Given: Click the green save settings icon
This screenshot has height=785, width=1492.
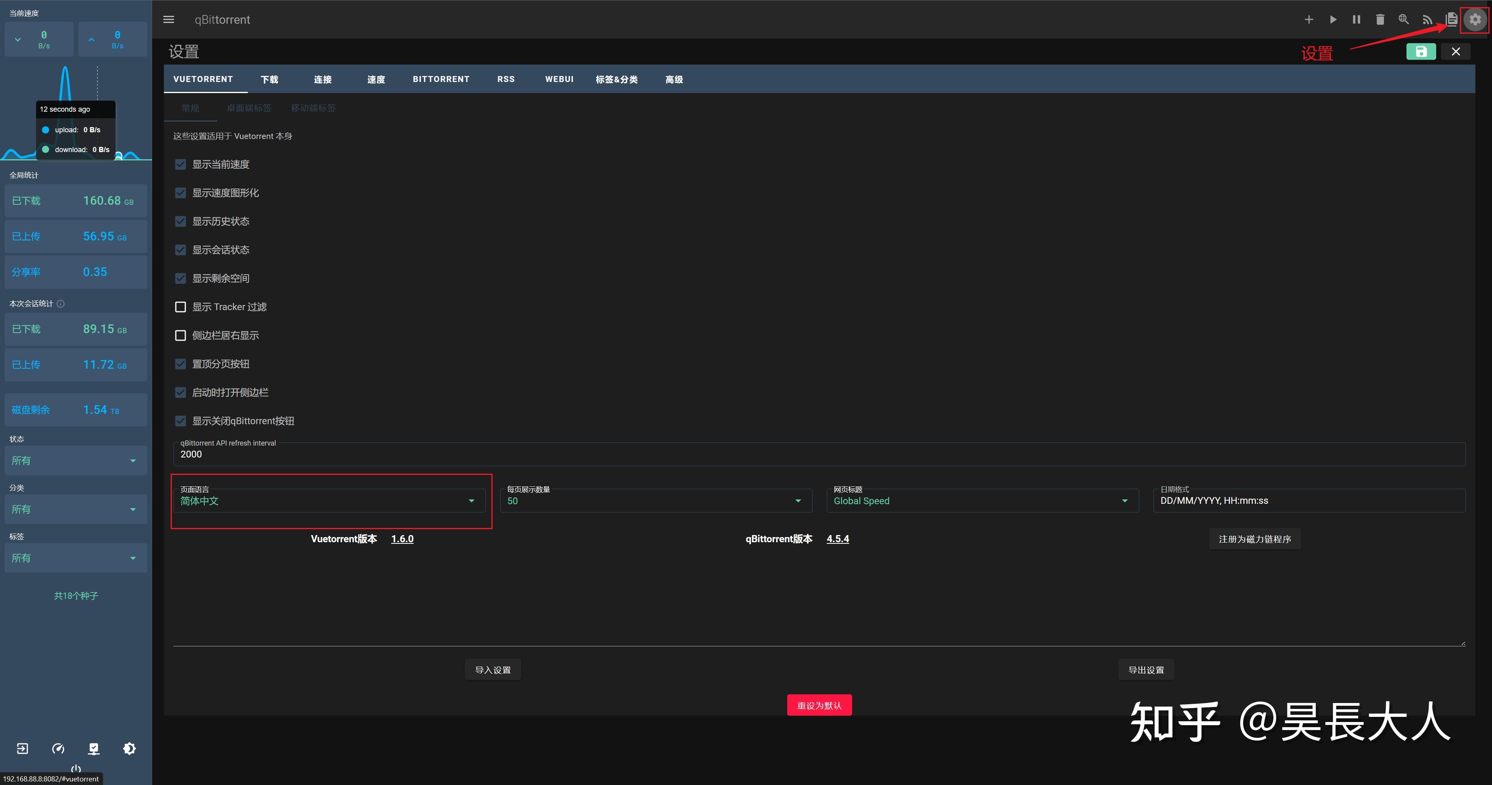Looking at the screenshot, I should point(1421,51).
